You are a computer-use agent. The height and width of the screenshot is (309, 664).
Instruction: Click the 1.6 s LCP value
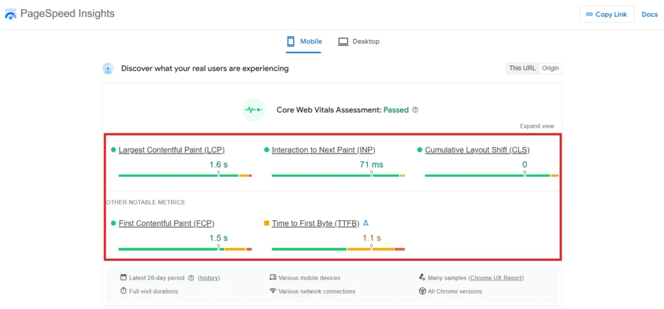219,165
